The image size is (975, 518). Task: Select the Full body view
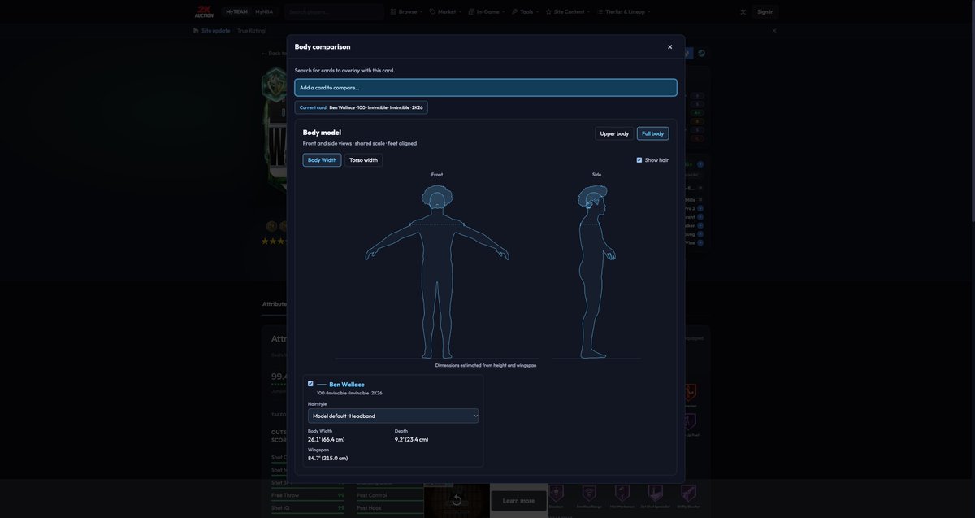pos(652,133)
